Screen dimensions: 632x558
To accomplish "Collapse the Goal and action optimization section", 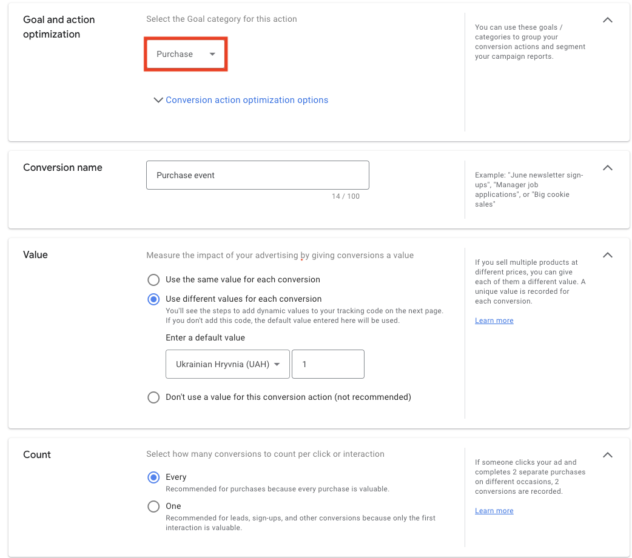I will pos(607,20).
